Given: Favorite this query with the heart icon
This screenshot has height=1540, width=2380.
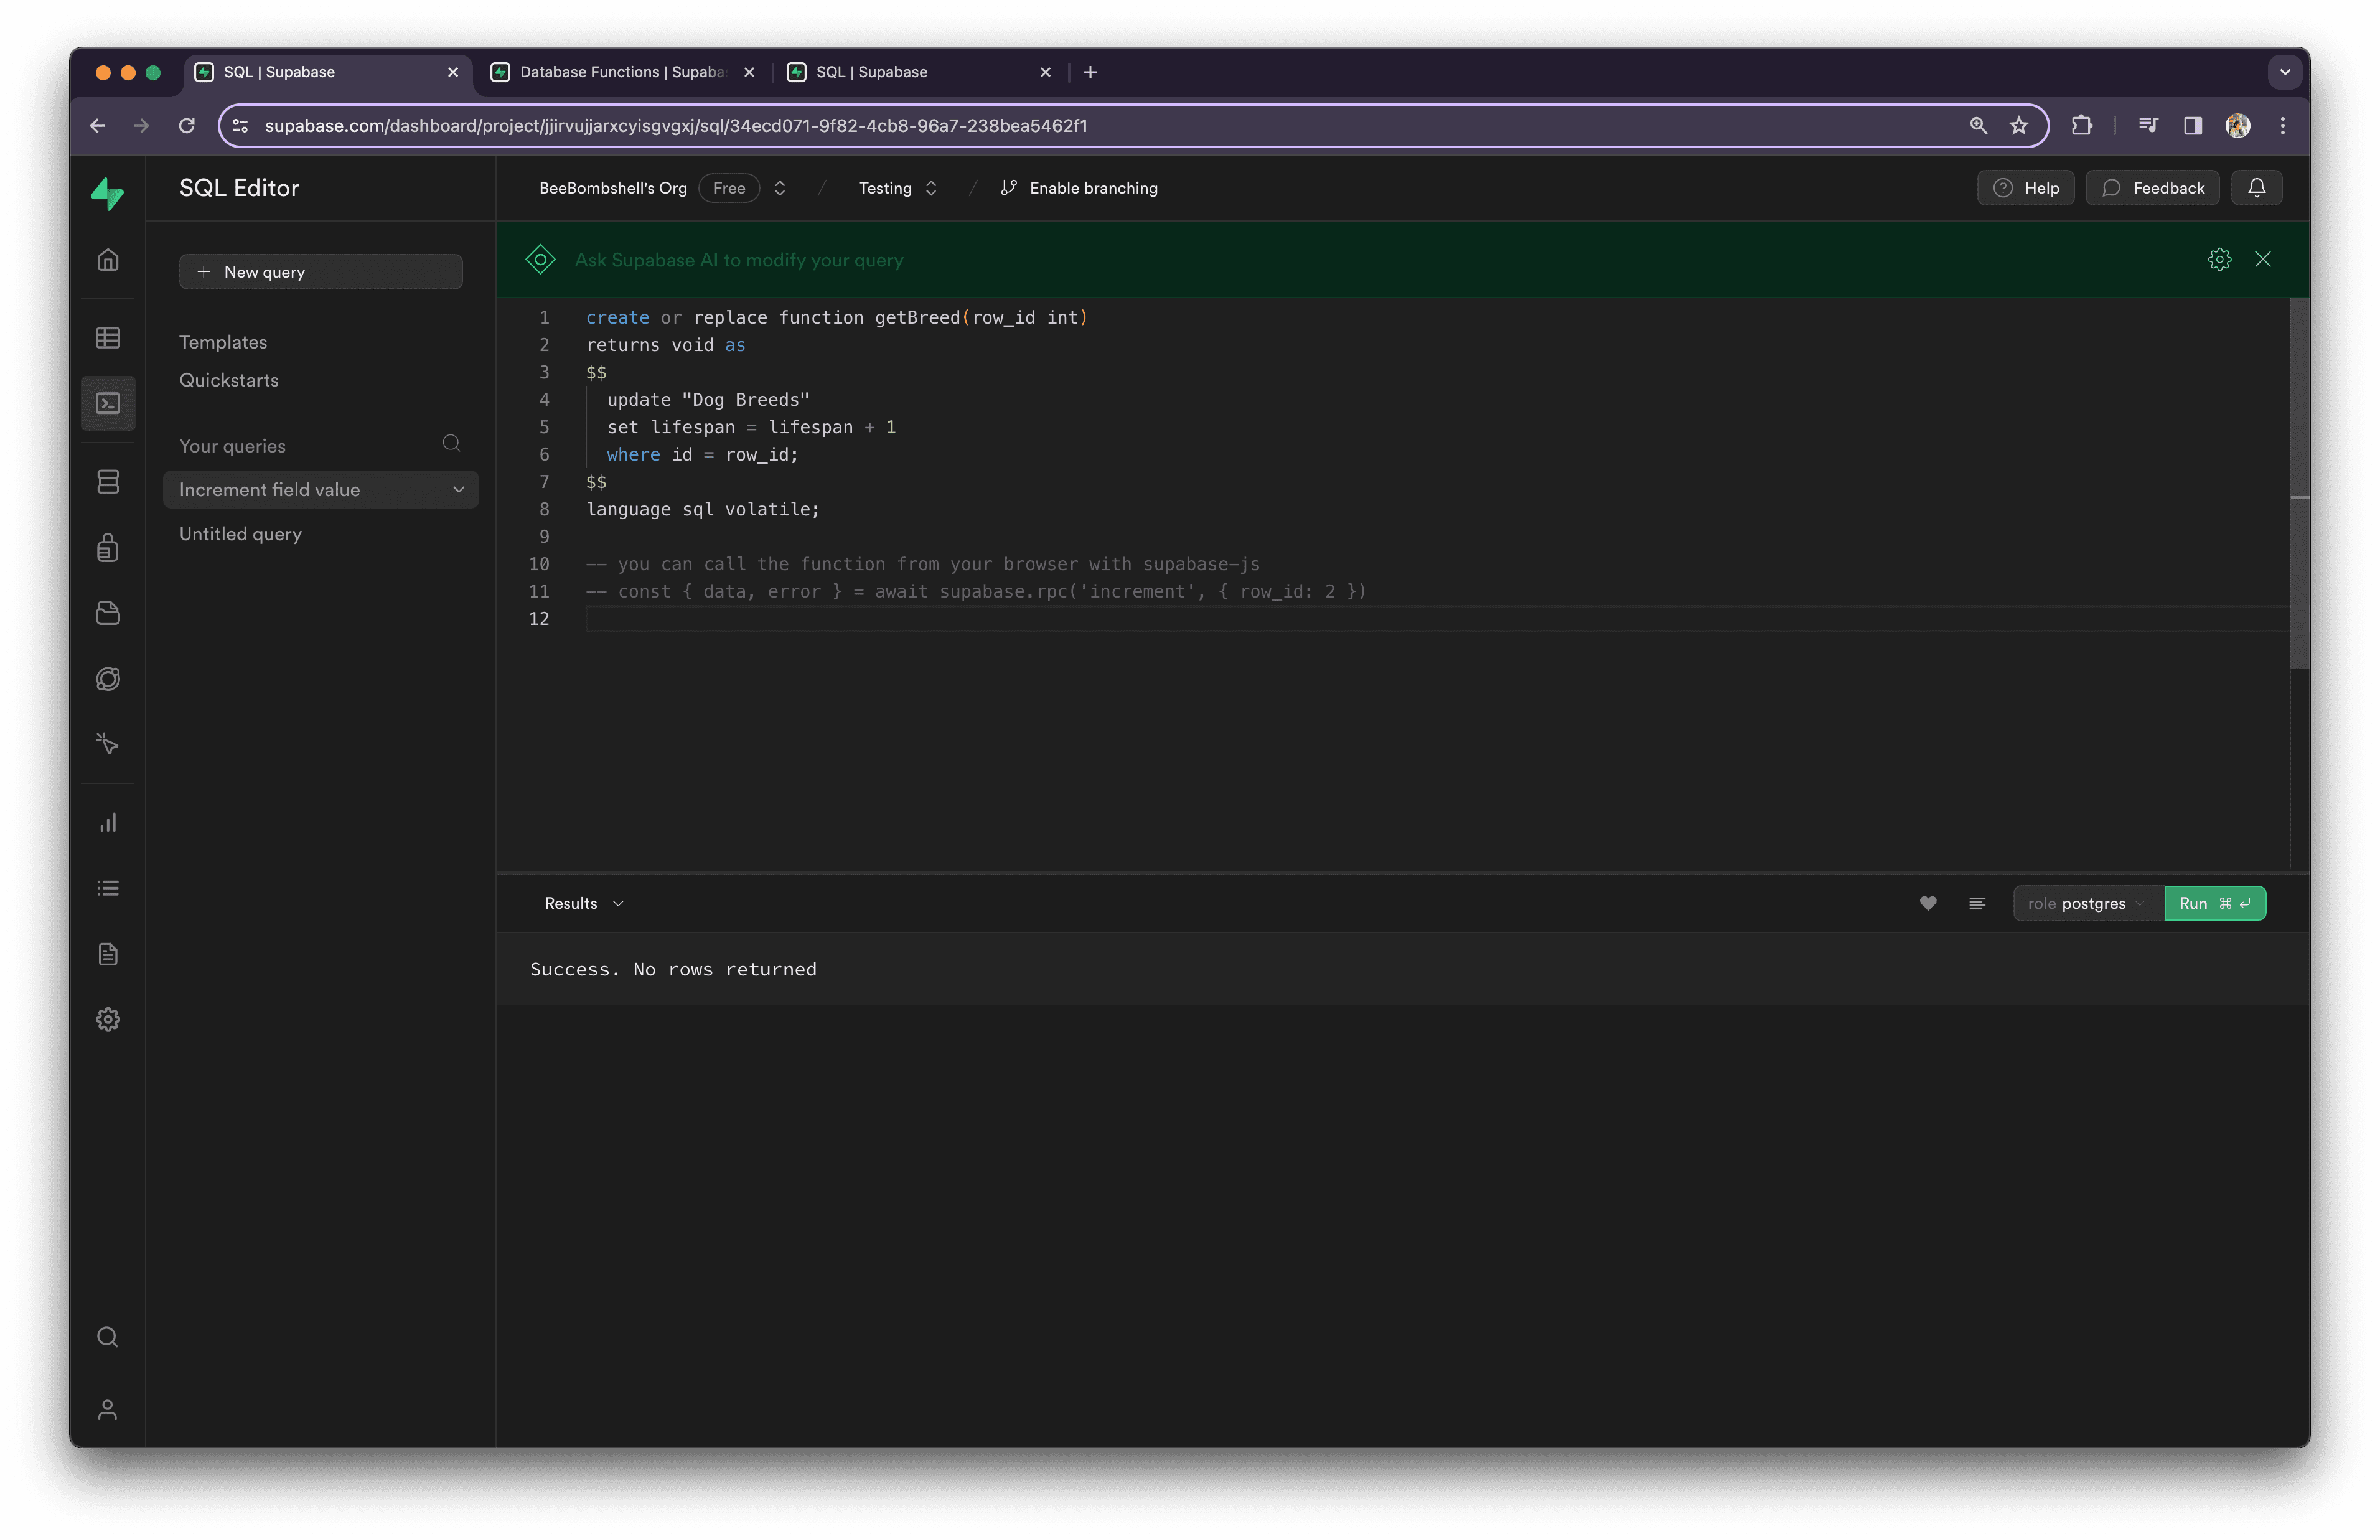Looking at the screenshot, I should 1928,903.
